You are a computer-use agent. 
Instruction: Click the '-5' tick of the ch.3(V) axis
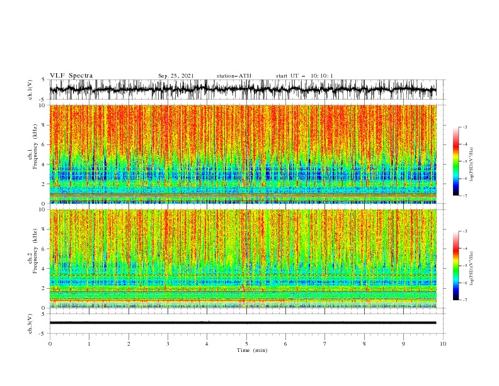[x=43, y=334]
